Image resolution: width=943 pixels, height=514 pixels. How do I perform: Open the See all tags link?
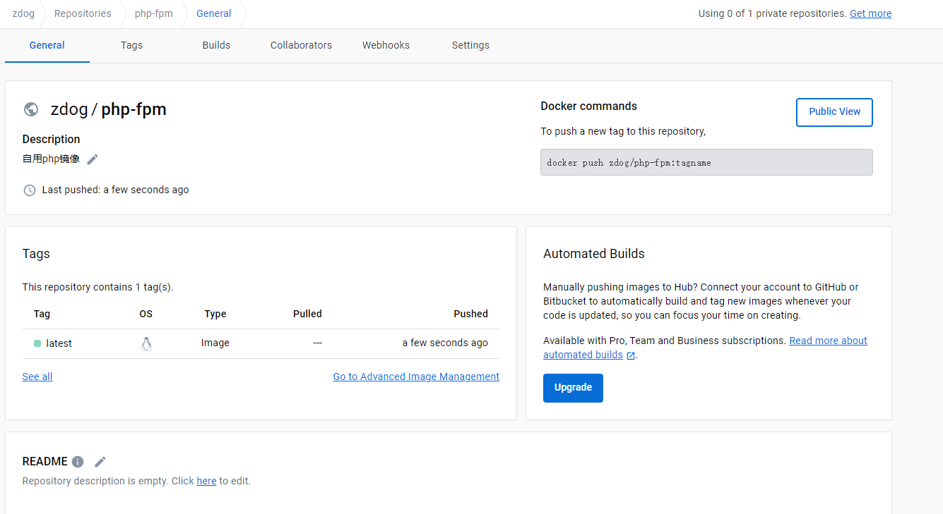[37, 377]
